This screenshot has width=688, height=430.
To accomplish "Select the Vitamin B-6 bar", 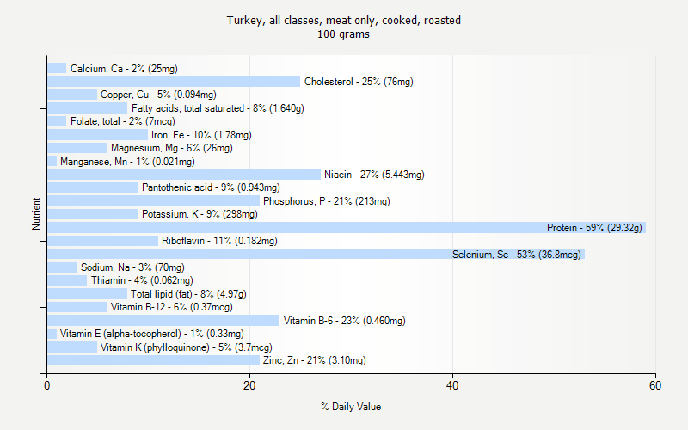I will (x=163, y=321).
